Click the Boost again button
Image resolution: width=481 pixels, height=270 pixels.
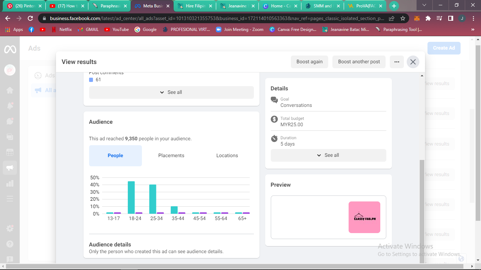click(x=310, y=62)
